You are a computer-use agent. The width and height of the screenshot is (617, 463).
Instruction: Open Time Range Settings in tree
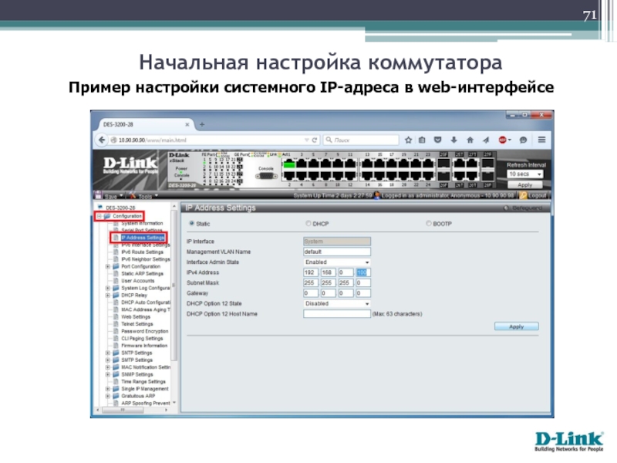[143, 381]
